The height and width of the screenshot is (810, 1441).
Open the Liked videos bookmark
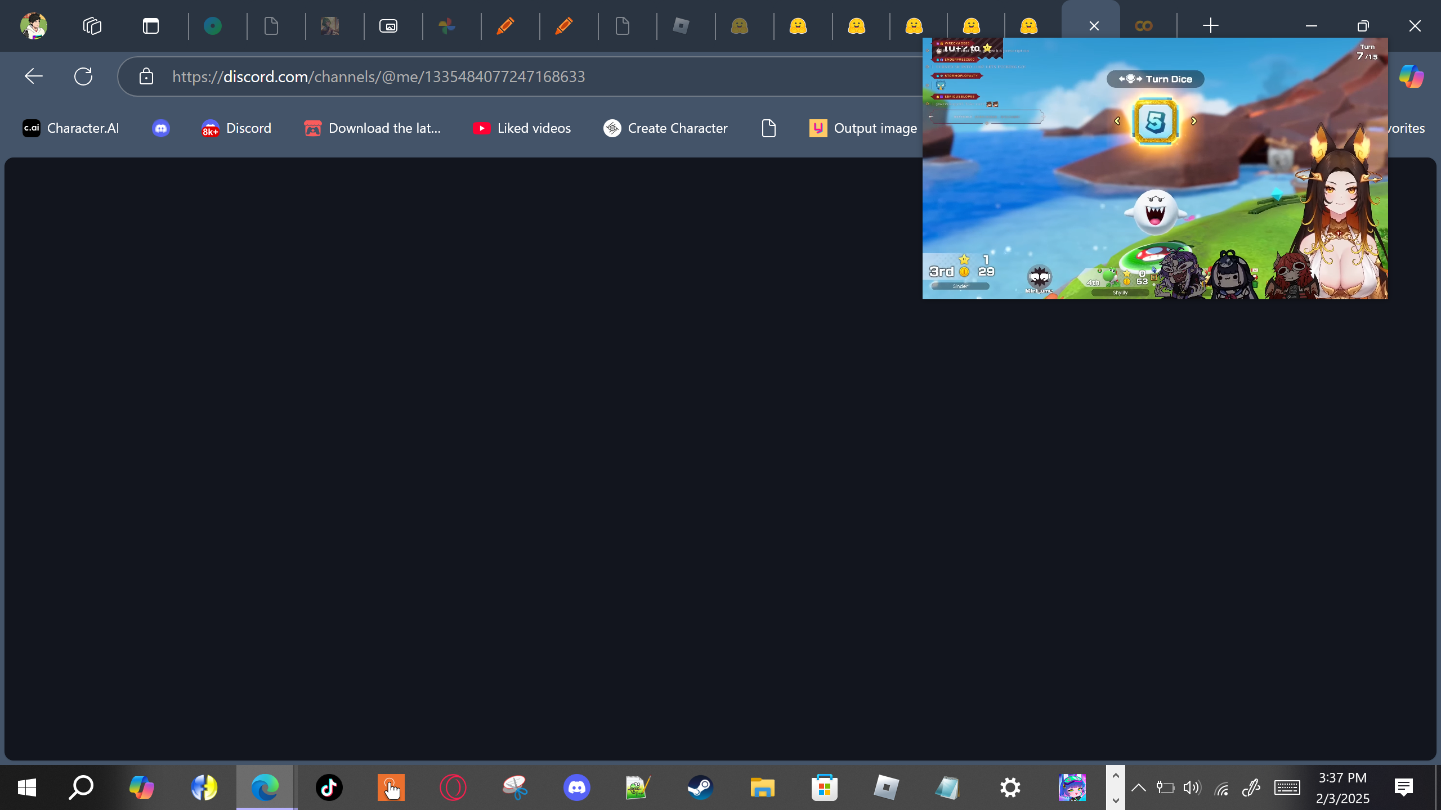(x=522, y=128)
